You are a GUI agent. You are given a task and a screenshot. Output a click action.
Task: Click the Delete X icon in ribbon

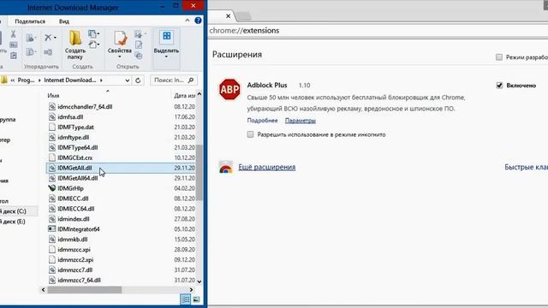tap(48, 38)
